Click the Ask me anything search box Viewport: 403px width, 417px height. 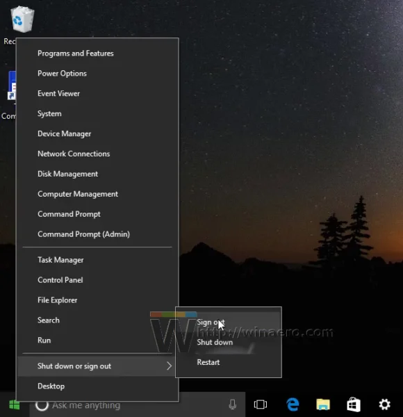coord(137,404)
